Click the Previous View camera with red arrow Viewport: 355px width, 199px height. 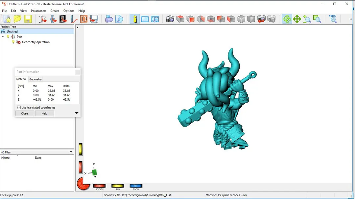tap(261, 19)
